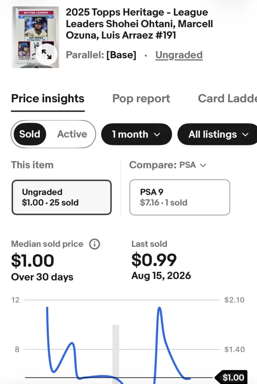Select the Ungraded $1.00 card
The image size is (257, 384).
click(61, 197)
